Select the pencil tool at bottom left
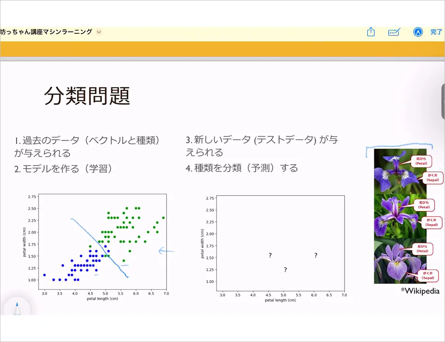This screenshot has width=445, height=342. point(17,308)
